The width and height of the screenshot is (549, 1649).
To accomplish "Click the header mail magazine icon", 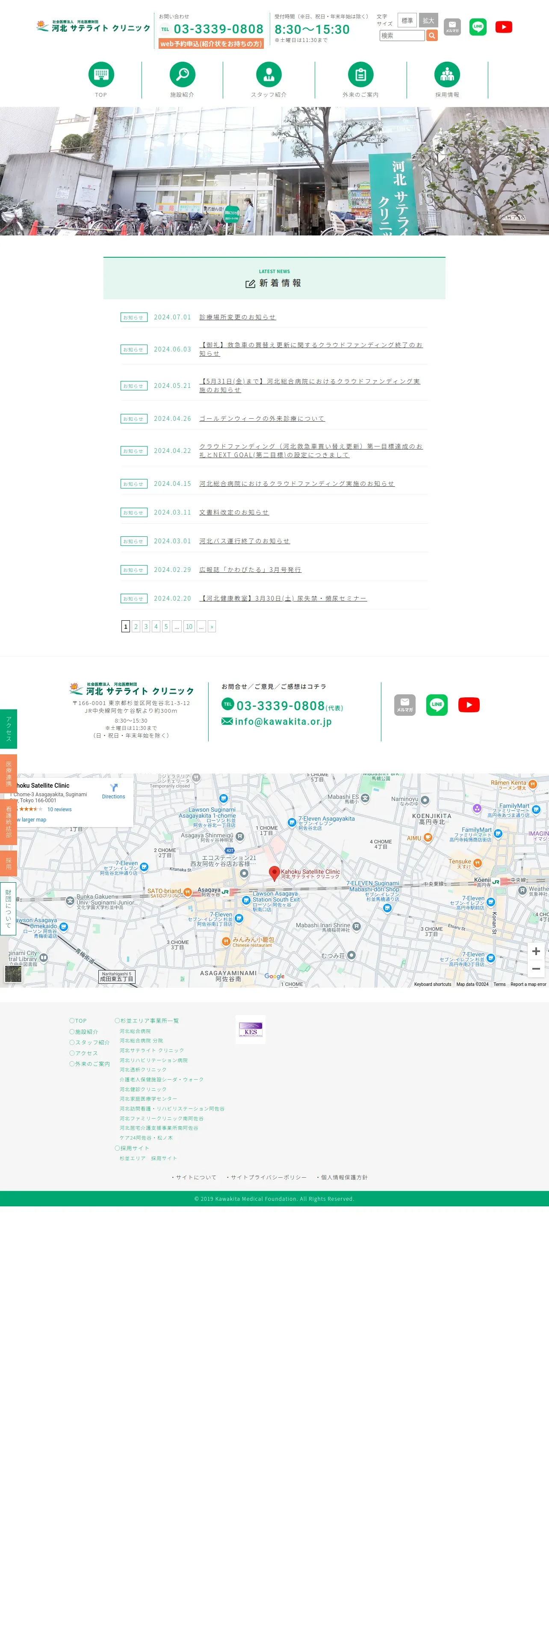I will pyautogui.click(x=452, y=27).
